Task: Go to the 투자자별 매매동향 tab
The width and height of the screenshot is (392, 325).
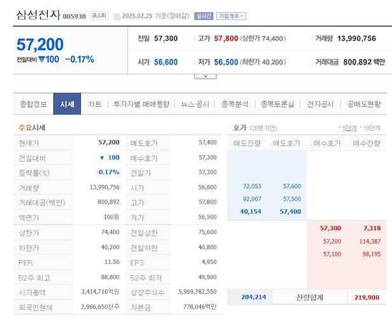Action: 141,104
